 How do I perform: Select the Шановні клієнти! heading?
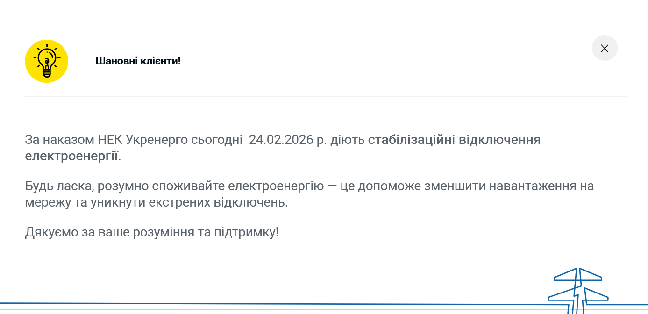tap(138, 61)
